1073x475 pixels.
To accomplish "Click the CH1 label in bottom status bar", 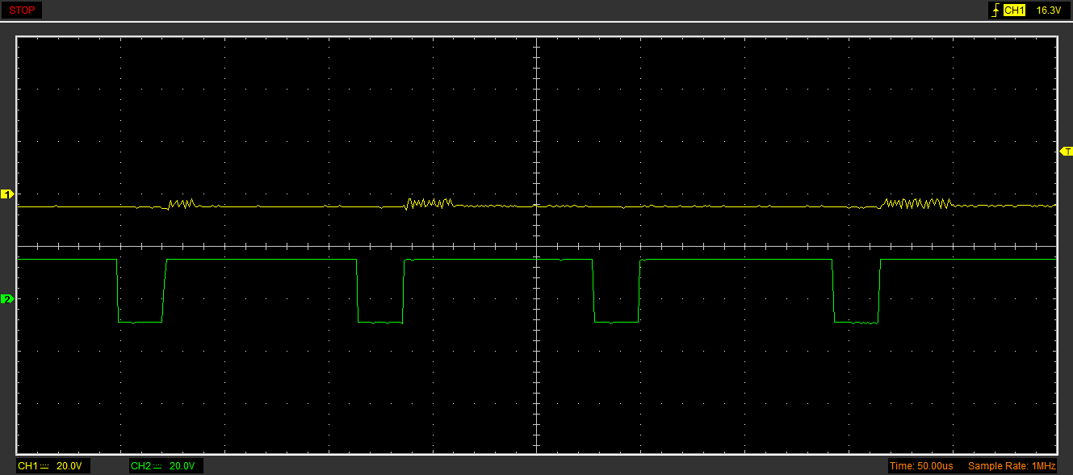I will click(x=27, y=466).
